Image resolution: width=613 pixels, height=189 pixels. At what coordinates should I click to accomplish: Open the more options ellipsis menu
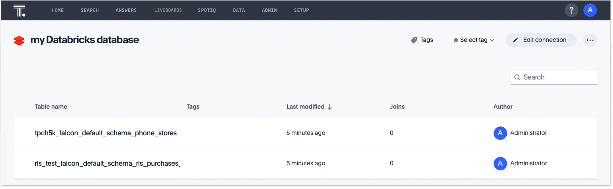(590, 40)
